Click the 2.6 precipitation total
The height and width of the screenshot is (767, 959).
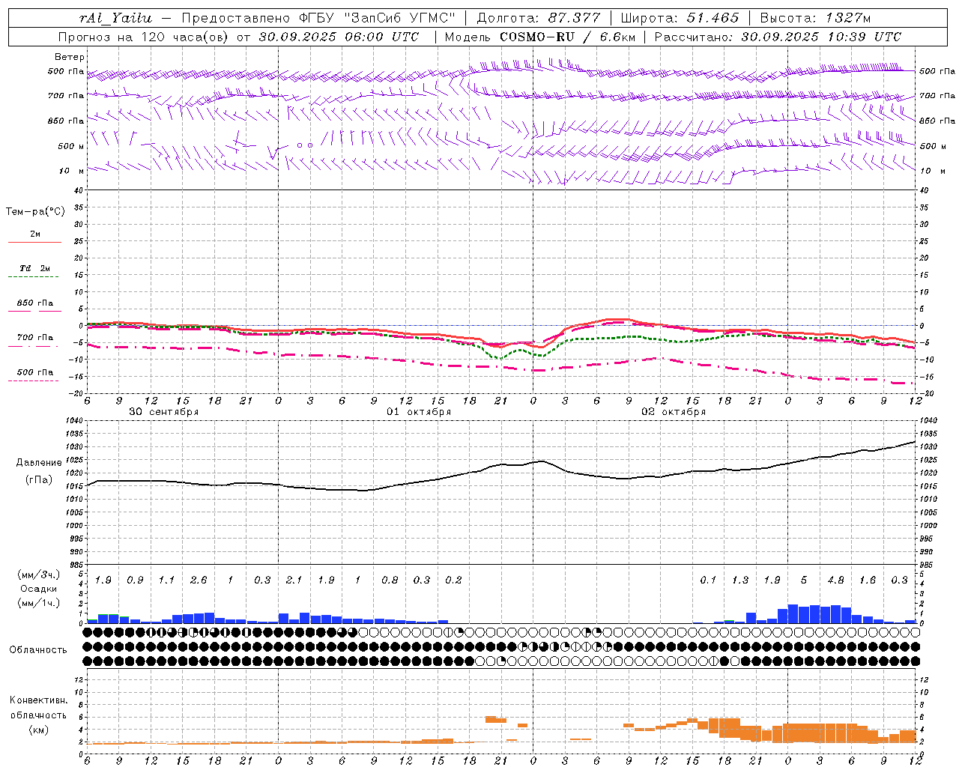(199, 580)
